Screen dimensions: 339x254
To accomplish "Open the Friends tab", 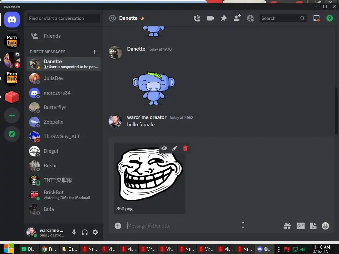I will (63, 36).
